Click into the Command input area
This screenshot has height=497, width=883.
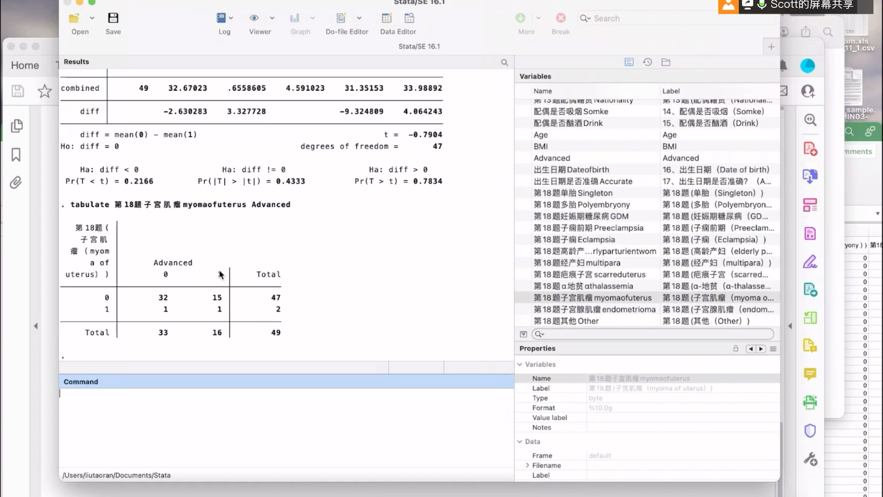286,428
